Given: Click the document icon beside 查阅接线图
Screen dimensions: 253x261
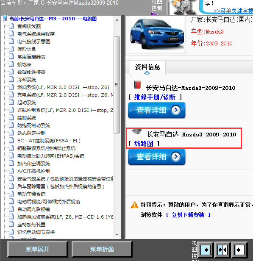Looking at the screenshot, I should click(11, 26).
